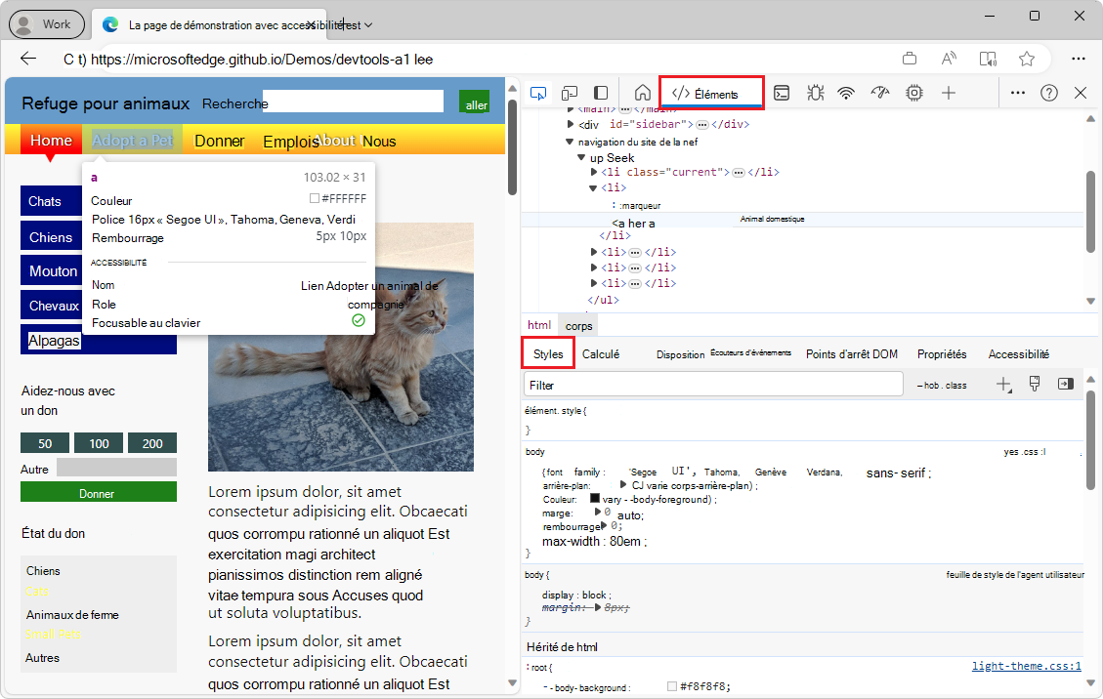Toggle device emulation icon
Viewport: 1103px width, 699px height.
pyautogui.click(x=570, y=93)
